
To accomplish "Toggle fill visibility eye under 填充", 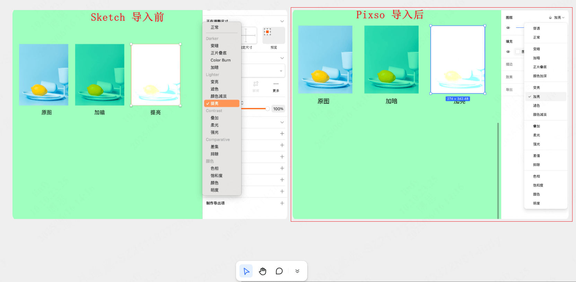I will pos(508,52).
